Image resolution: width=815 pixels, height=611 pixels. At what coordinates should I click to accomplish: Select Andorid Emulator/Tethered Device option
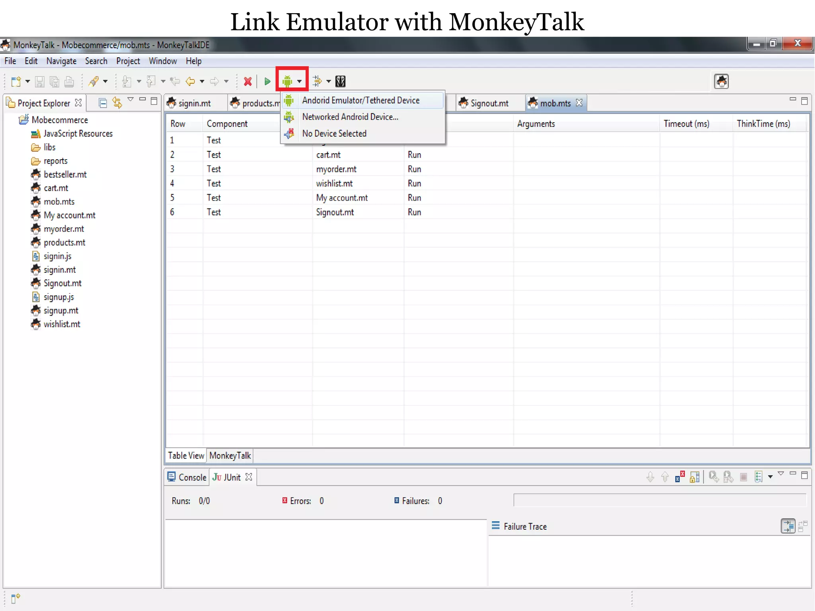point(363,100)
